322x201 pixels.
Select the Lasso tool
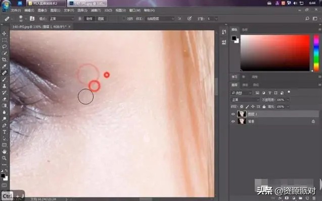click(4, 46)
